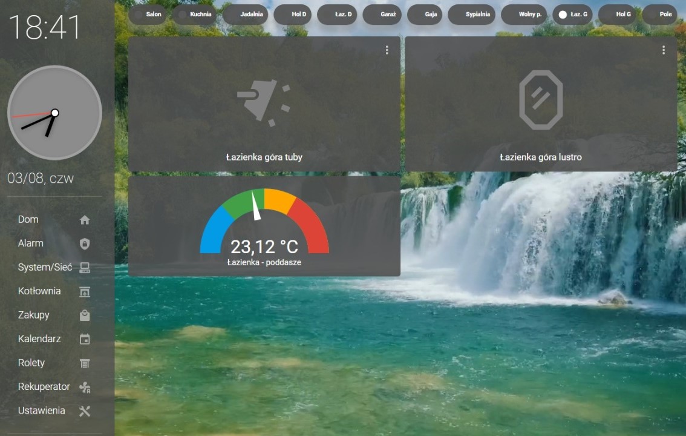Go to the Gaja room chip
This screenshot has width=686, height=436.
425,15
